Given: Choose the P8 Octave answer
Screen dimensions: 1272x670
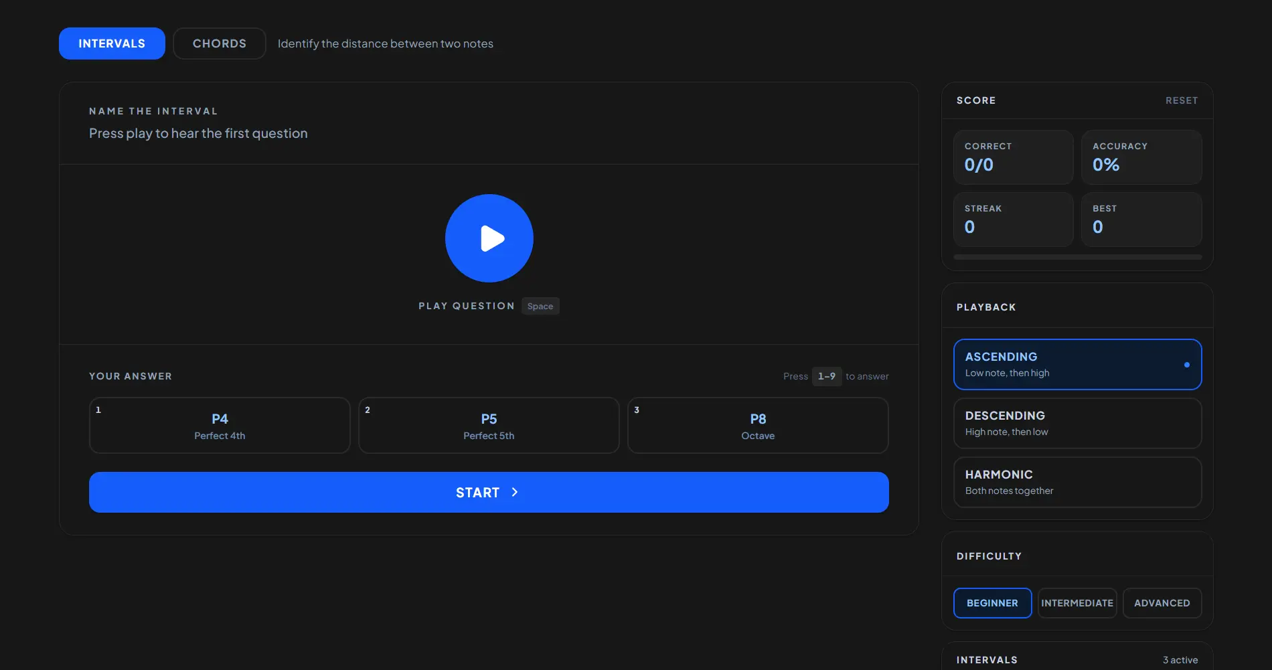Looking at the screenshot, I should tap(758, 426).
